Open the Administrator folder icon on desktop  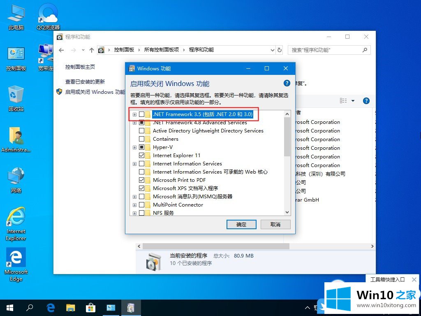point(16,139)
